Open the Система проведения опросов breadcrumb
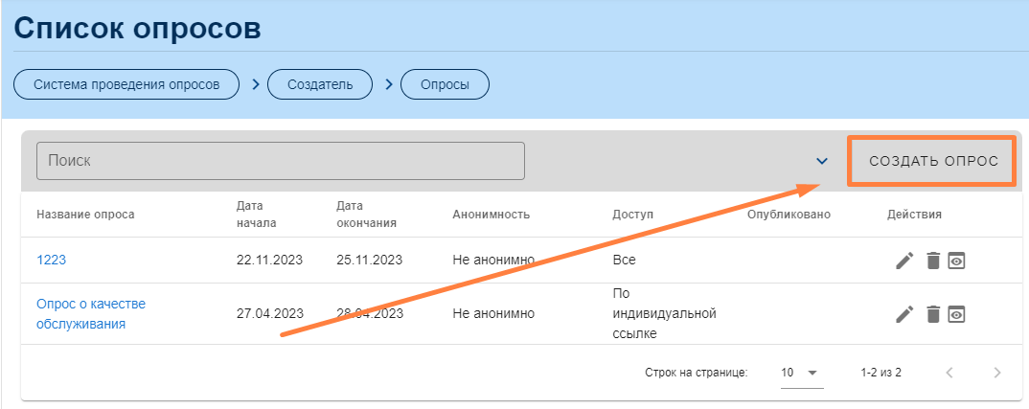 pyautogui.click(x=126, y=84)
